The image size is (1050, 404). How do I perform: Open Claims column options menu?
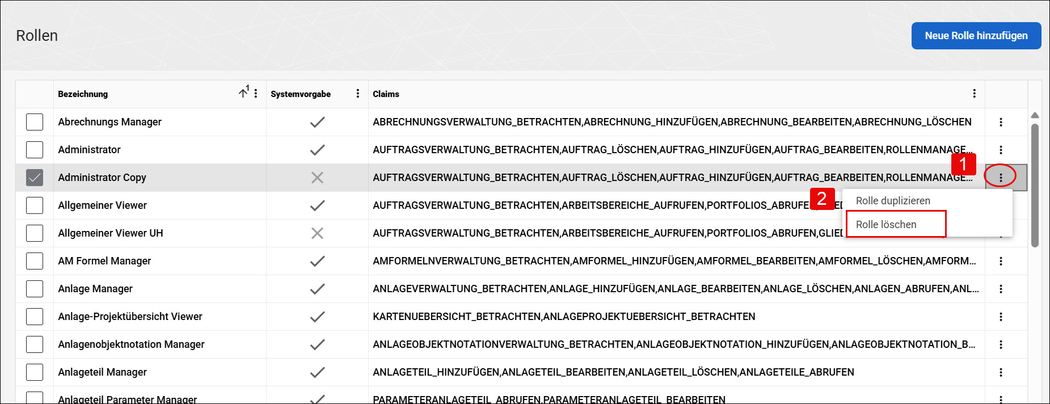click(974, 94)
